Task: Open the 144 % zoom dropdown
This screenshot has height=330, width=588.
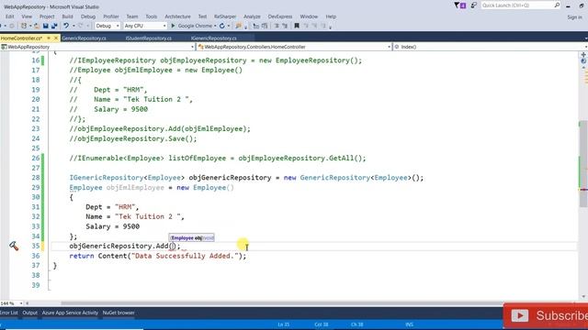Action: (12, 303)
